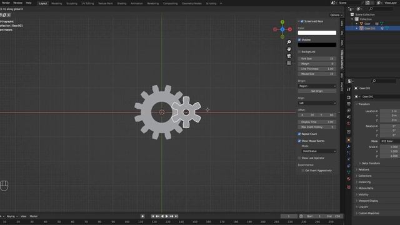Click the viewport zoom magnifier icon
This screenshot has height=225, width=400.
(x=289, y=42)
